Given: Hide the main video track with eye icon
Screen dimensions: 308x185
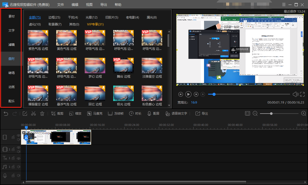Looking at the screenshot, I should pyautogui.click(x=18, y=135).
